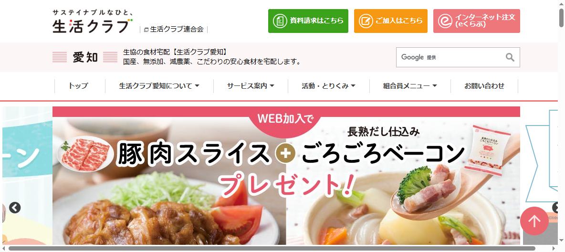Viewport: 565px width, 252px height.
Task: Go to the トップ menu item
Action: [x=78, y=86]
